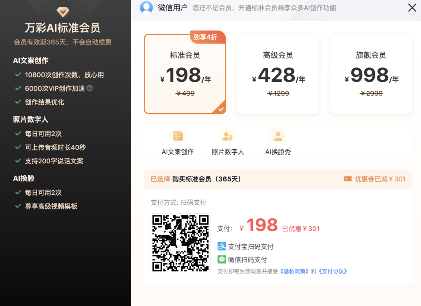The image size is (421, 306).
Task: Click the 支付宝扫码支付 label
Action: click(251, 247)
